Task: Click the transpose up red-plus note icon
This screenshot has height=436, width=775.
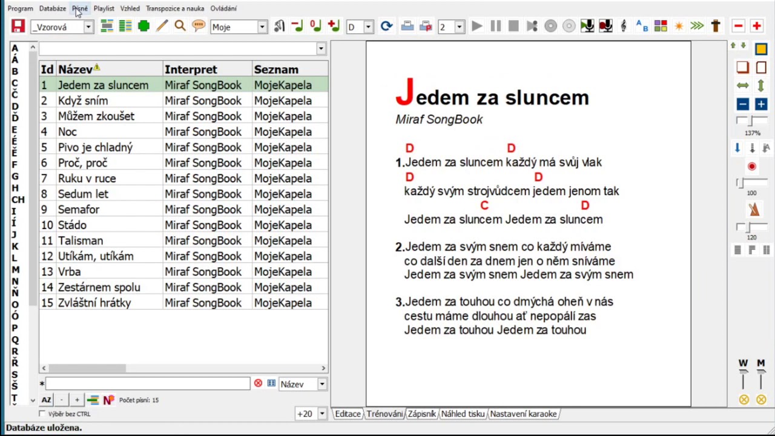Action: [334, 26]
